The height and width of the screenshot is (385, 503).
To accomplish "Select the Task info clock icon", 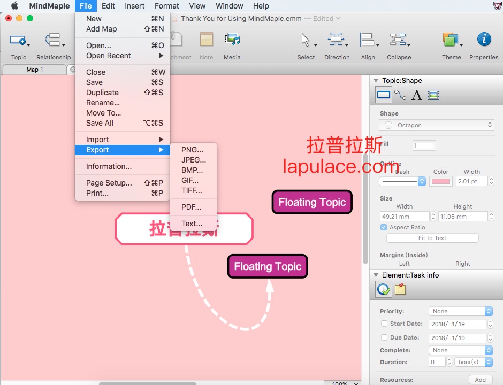I will pos(384,289).
